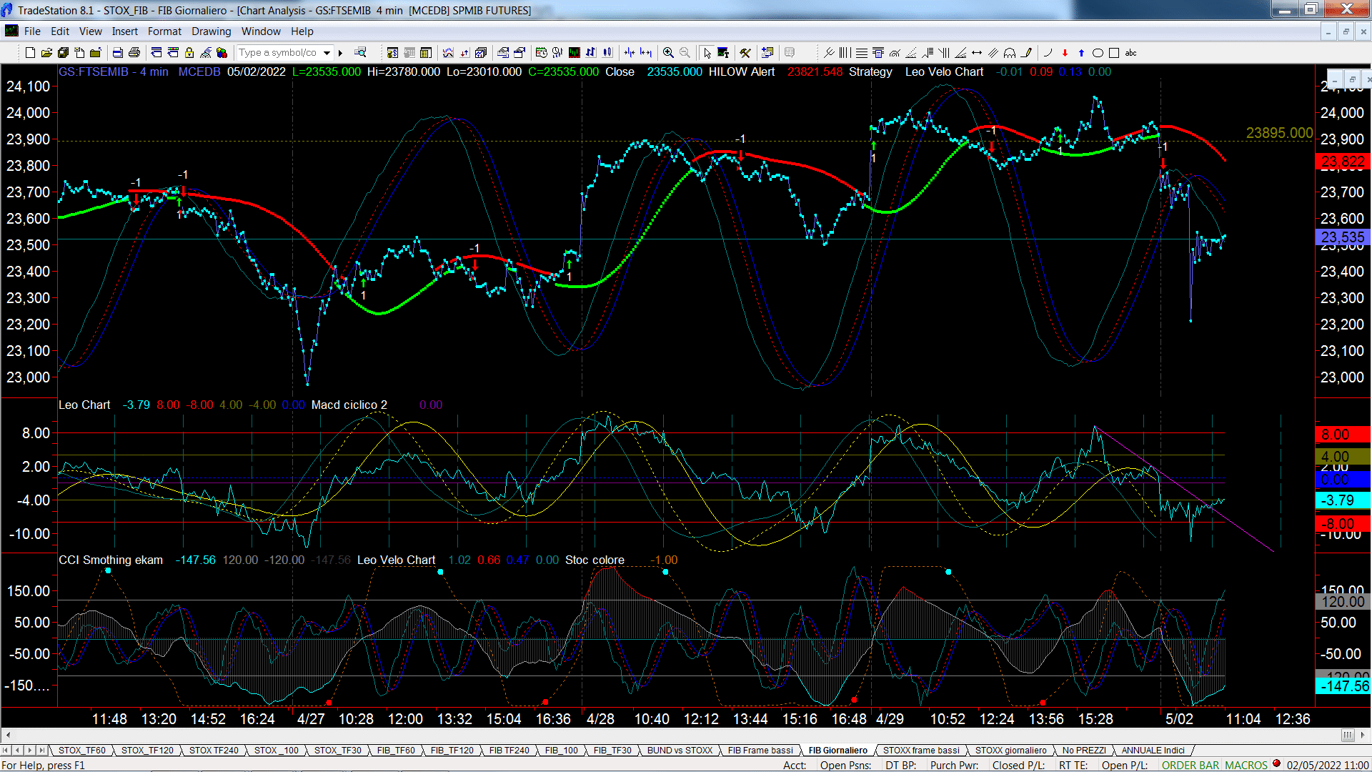Click the padlock lock icon
Screen dimensions: 1372x772
pyautogui.click(x=189, y=52)
